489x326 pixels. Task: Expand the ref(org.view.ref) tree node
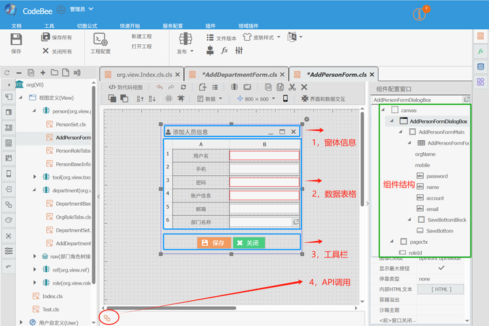pos(35,270)
